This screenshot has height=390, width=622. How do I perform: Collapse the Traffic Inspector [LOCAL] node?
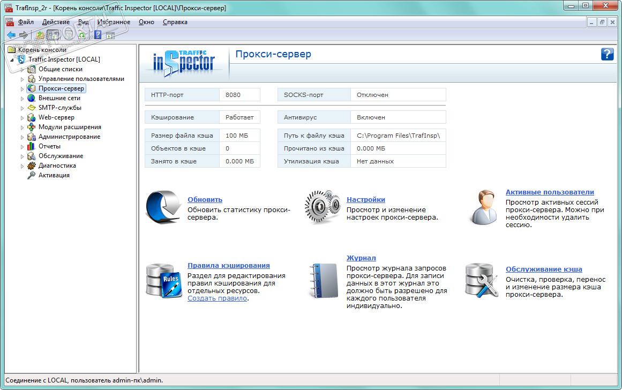coord(12,60)
